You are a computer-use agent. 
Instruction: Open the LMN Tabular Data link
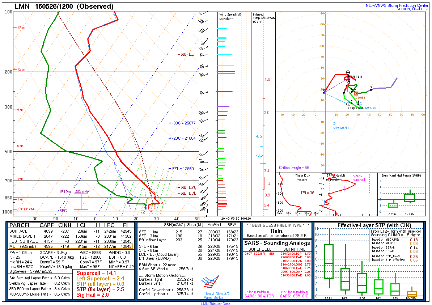tap(215, 304)
